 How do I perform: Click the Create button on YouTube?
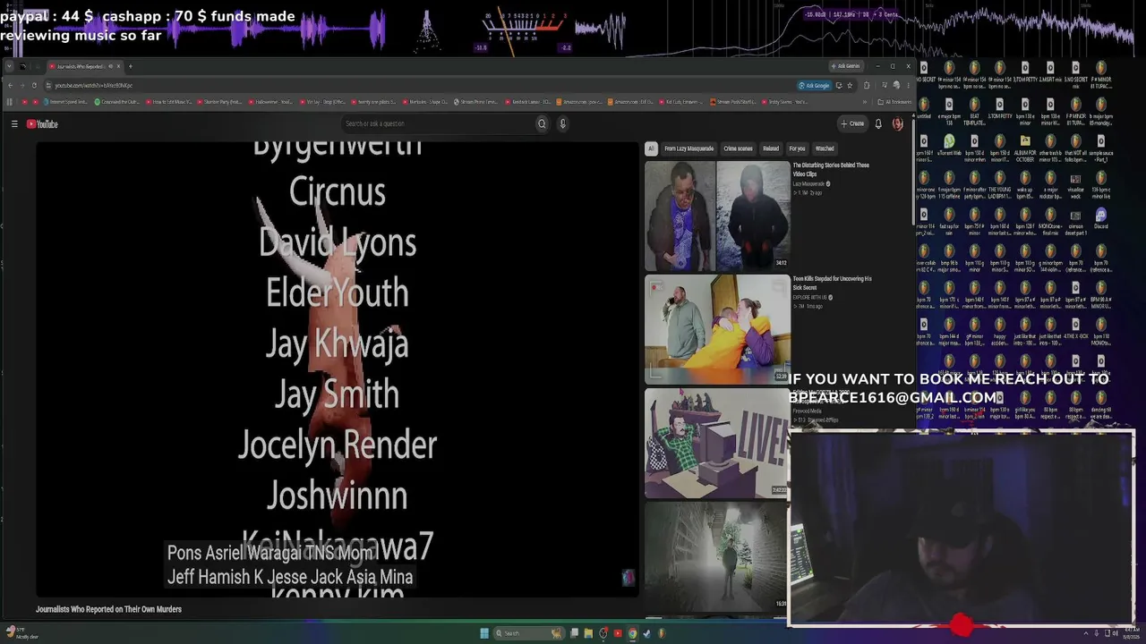point(852,124)
